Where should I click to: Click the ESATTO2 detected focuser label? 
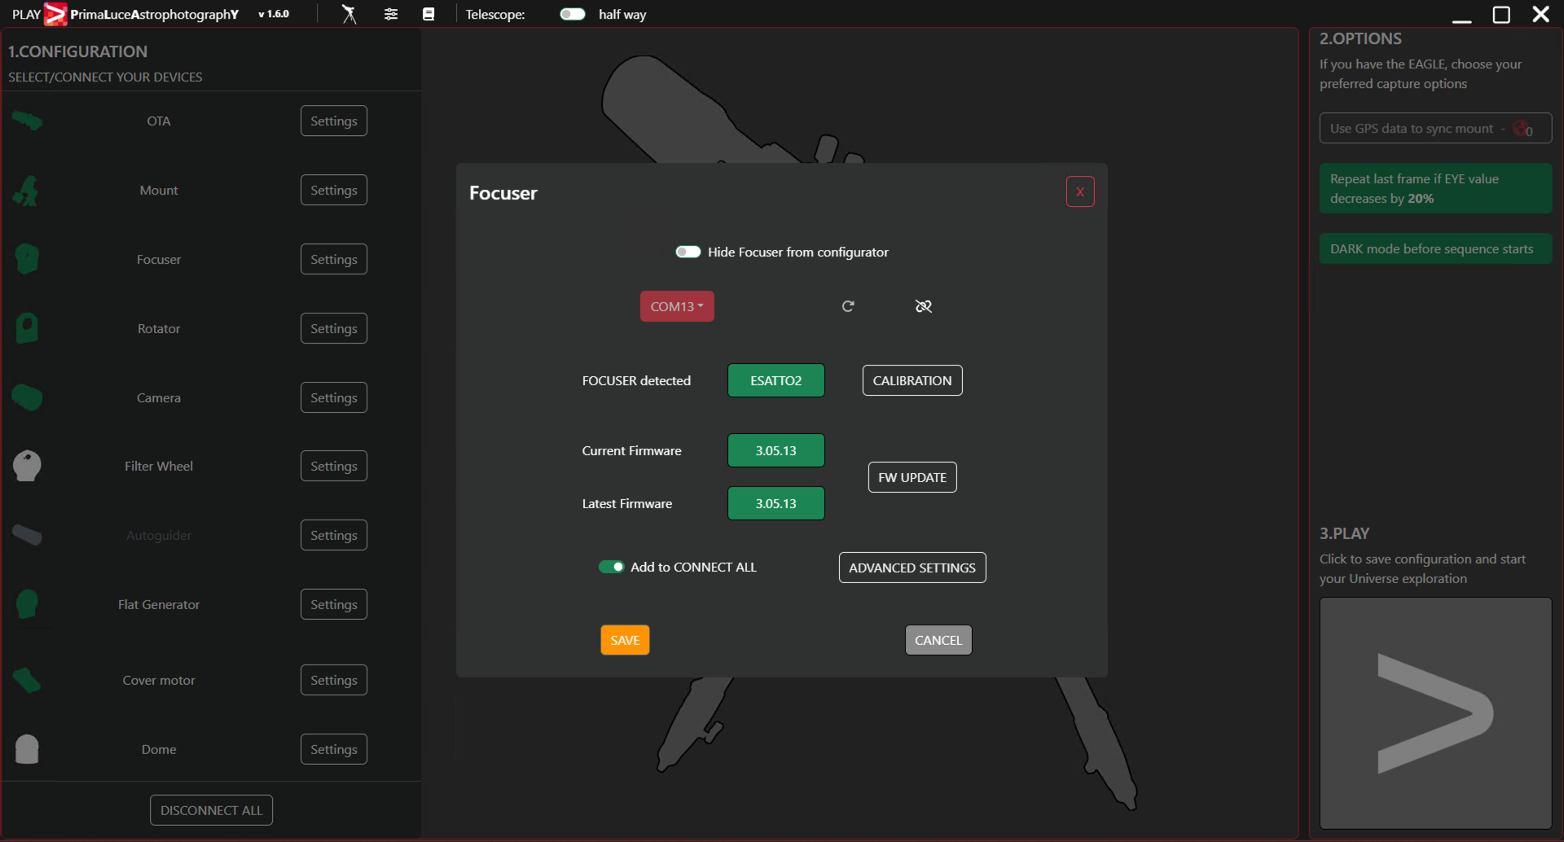pos(776,380)
